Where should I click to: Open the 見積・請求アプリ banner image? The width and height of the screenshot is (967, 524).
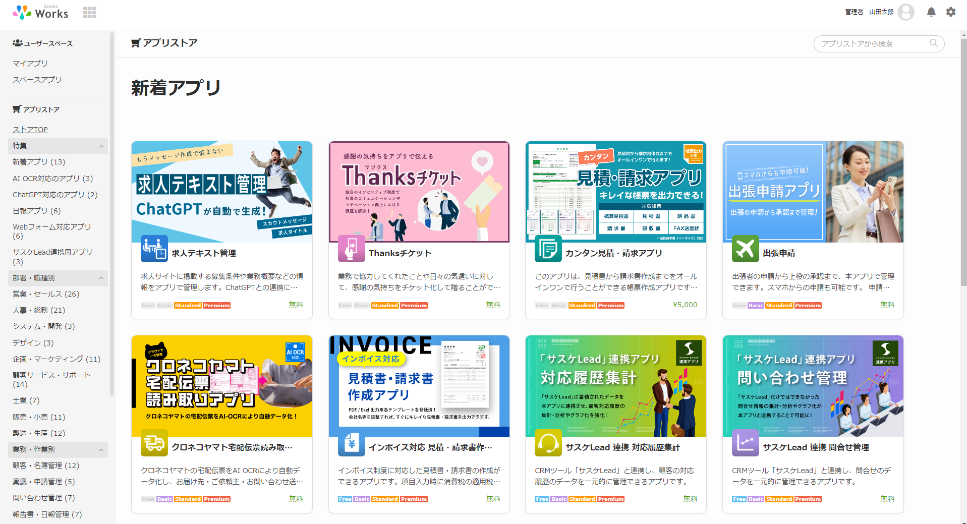616,192
